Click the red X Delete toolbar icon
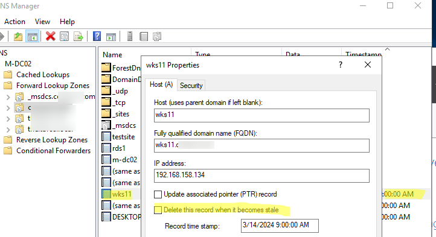The width and height of the screenshot is (436, 237). coord(50,36)
